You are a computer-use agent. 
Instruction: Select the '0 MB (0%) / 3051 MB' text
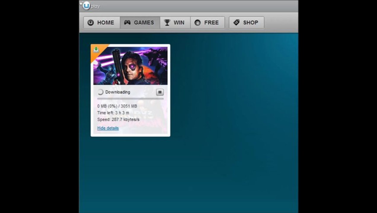tap(117, 106)
